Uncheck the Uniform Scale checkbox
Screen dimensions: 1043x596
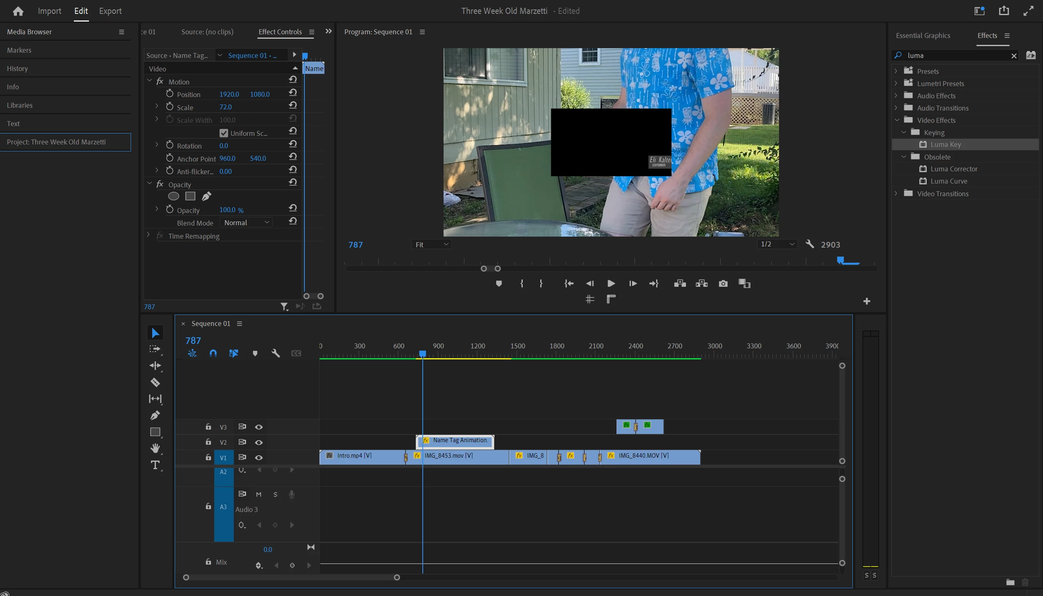click(224, 133)
